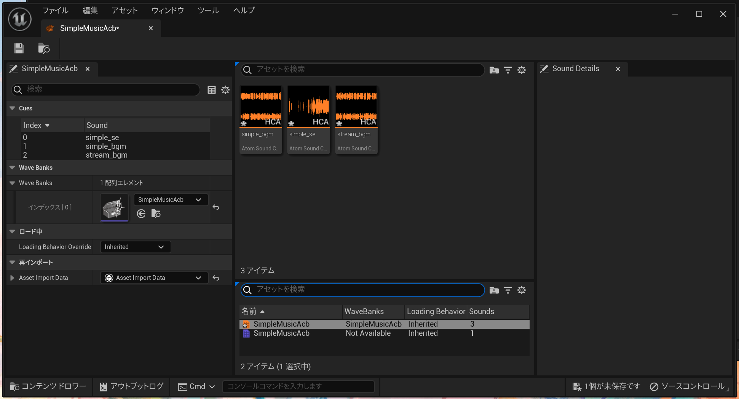Open filter options in top asset browser
Image resolution: width=739 pixels, height=399 pixels.
pos(508,70)
